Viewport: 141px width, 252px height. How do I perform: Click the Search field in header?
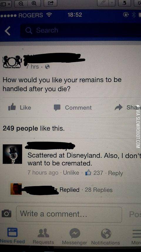click(x=81, y=30)
